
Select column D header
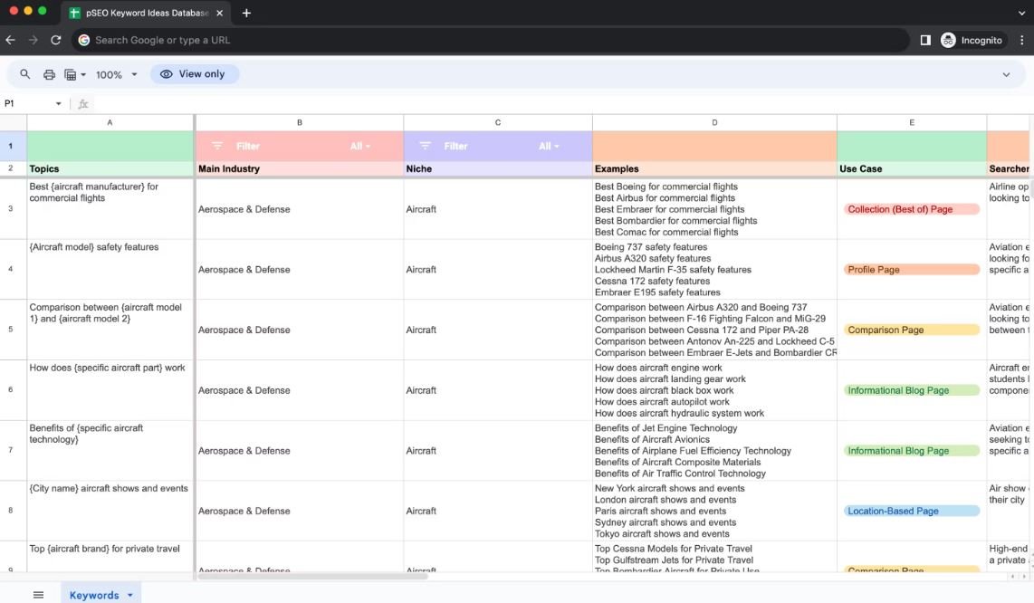pos(714,123)
